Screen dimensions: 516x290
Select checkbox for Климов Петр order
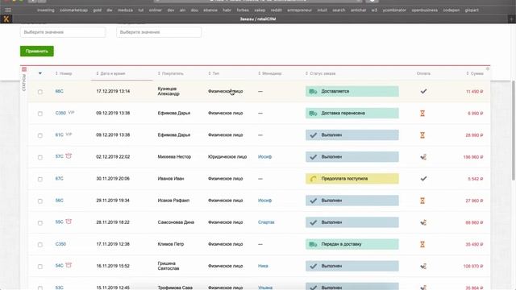click(x=40, y=245)
